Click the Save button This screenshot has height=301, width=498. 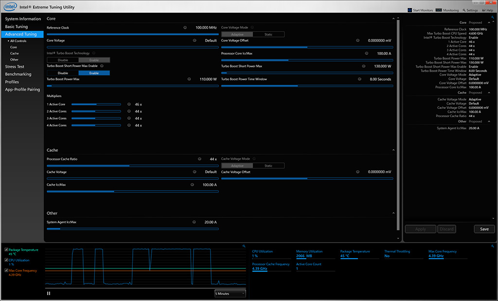484,229
